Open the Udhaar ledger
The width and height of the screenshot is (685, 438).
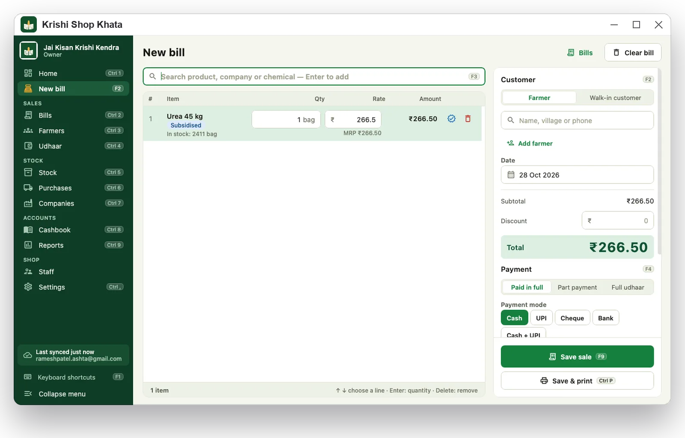point(73,146)
